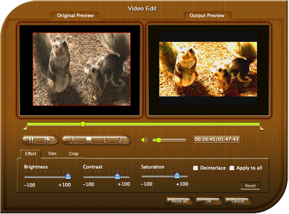Stop the video with the square button
289x214 pixels.
point(88,140)
